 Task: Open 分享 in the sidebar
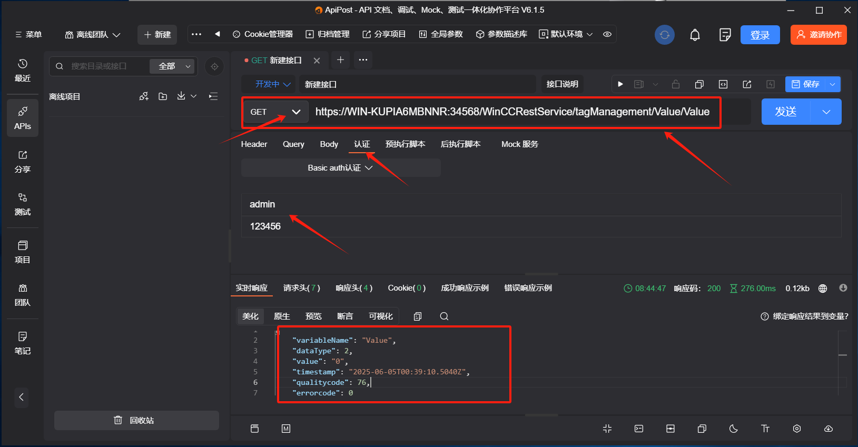23,162
